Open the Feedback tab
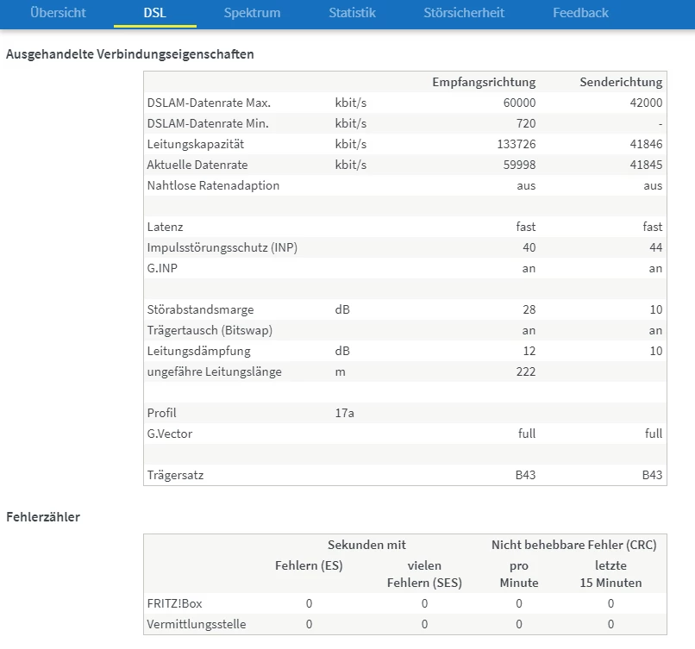 pyautogui.click(x=580, y=13)
